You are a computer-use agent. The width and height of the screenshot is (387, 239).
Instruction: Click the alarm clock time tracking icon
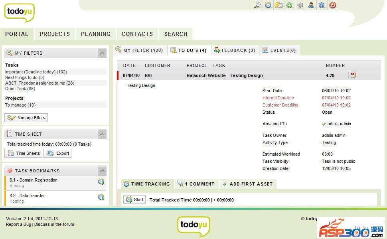click(x=268, y=5)
